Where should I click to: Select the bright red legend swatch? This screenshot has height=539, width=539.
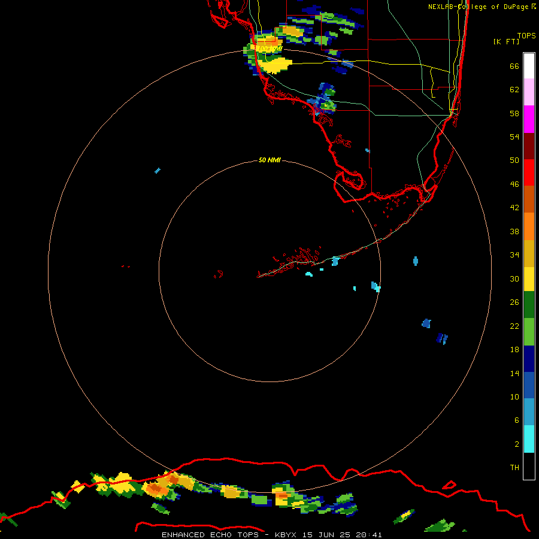529,172
